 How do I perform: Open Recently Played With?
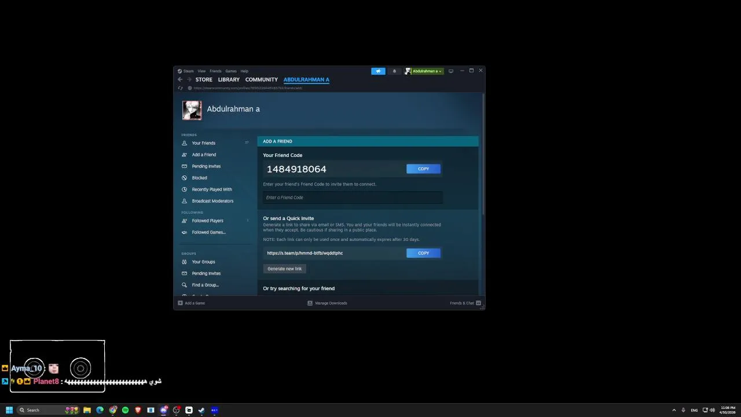(212, 189)
